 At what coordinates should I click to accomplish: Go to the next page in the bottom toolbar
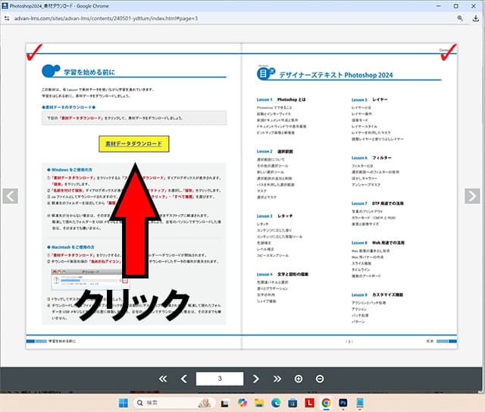tap(255, 379)
